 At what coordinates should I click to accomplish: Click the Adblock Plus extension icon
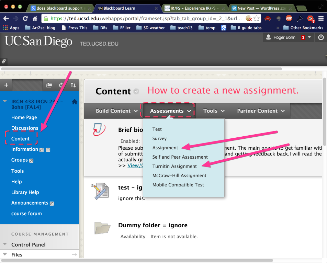point(289,19)
